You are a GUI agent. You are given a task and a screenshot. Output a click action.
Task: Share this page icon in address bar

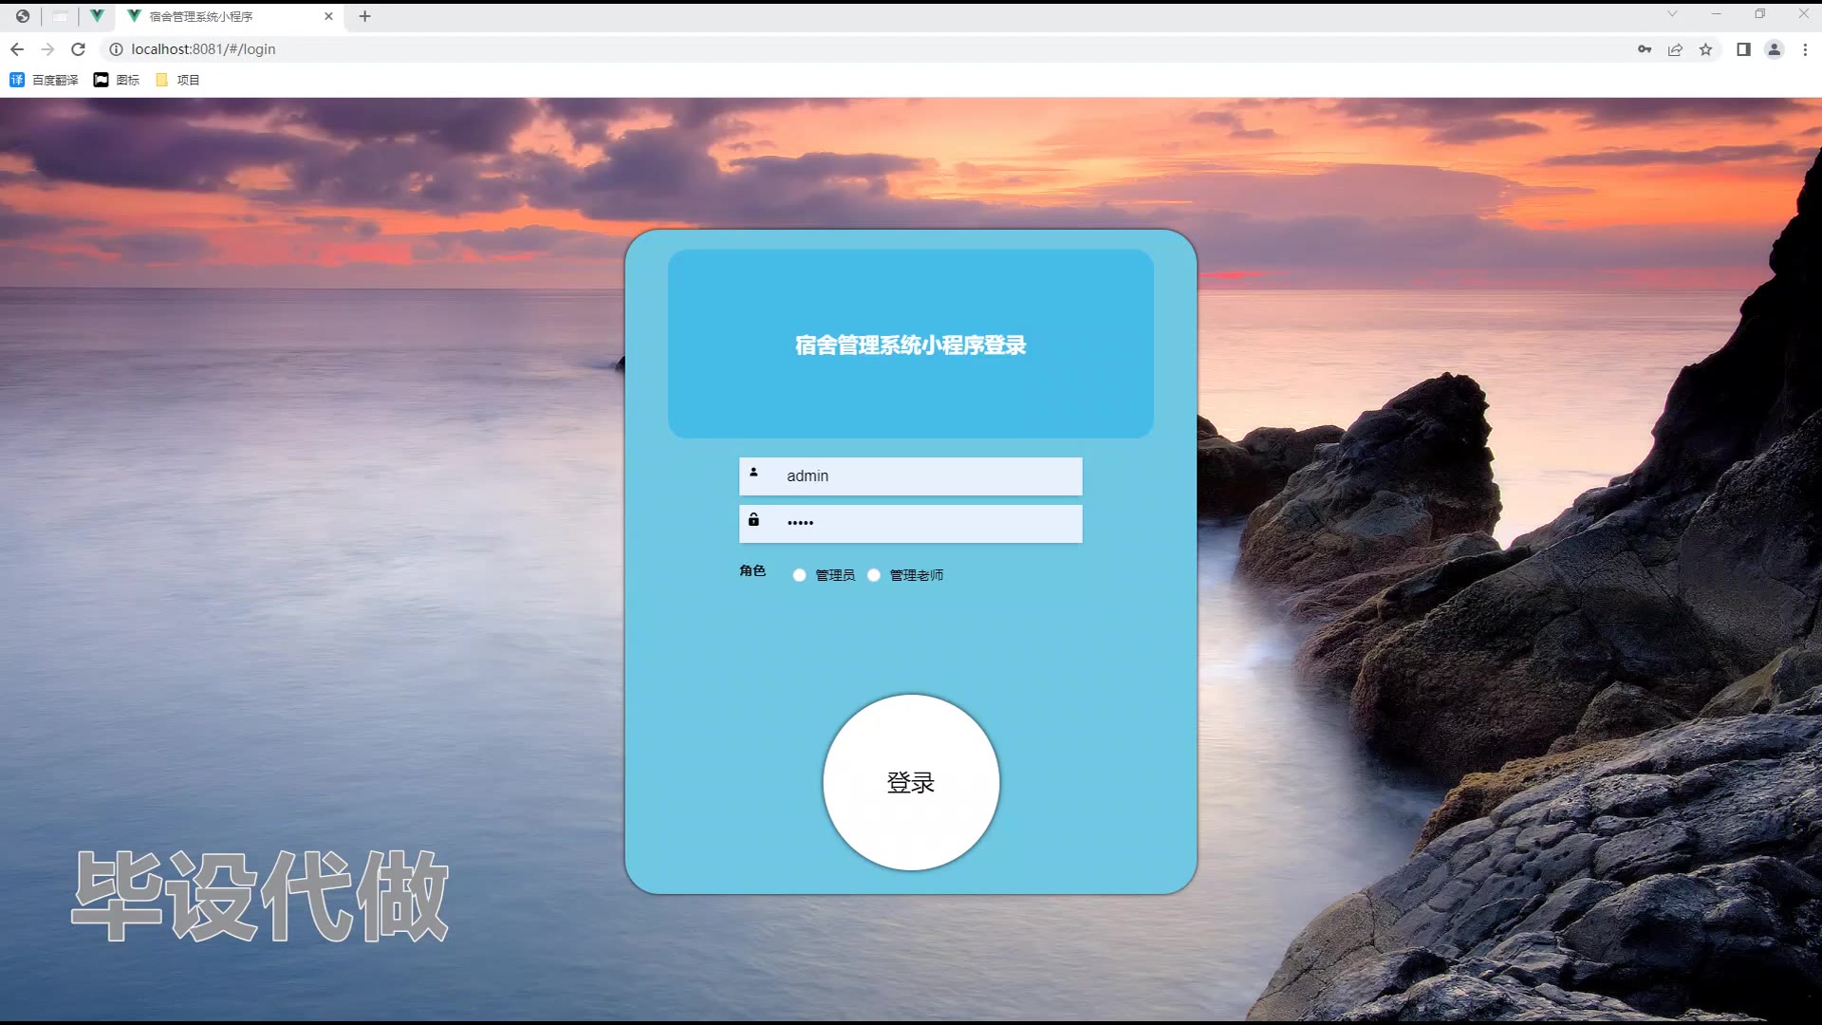pos(1675,49)
